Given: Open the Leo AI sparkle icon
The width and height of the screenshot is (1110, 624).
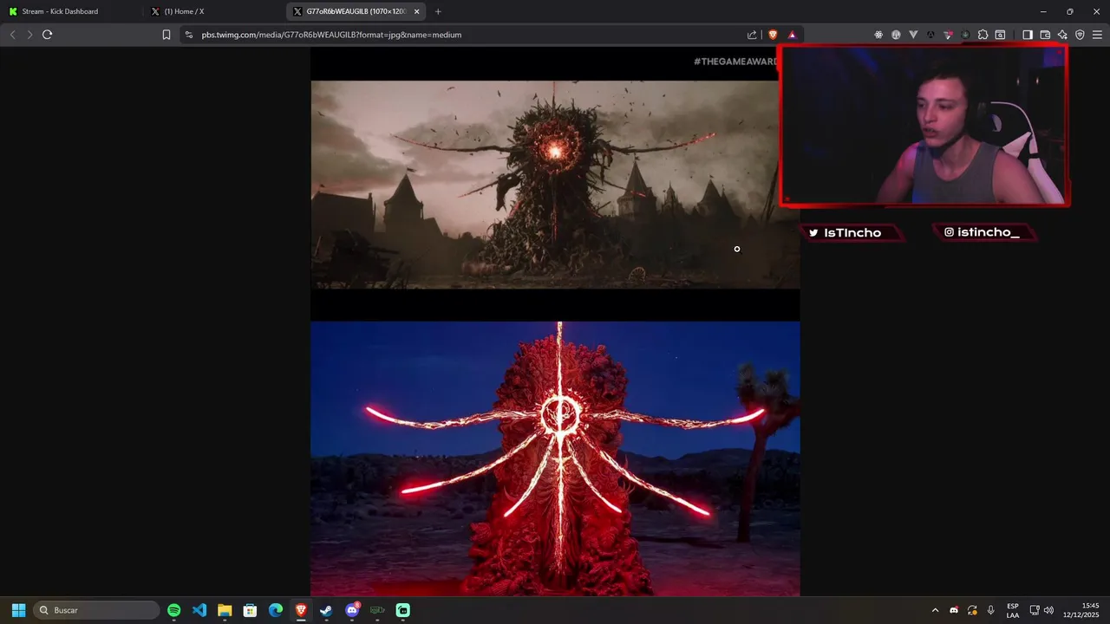Looking at the screenshot, I should click(1062, 35).
